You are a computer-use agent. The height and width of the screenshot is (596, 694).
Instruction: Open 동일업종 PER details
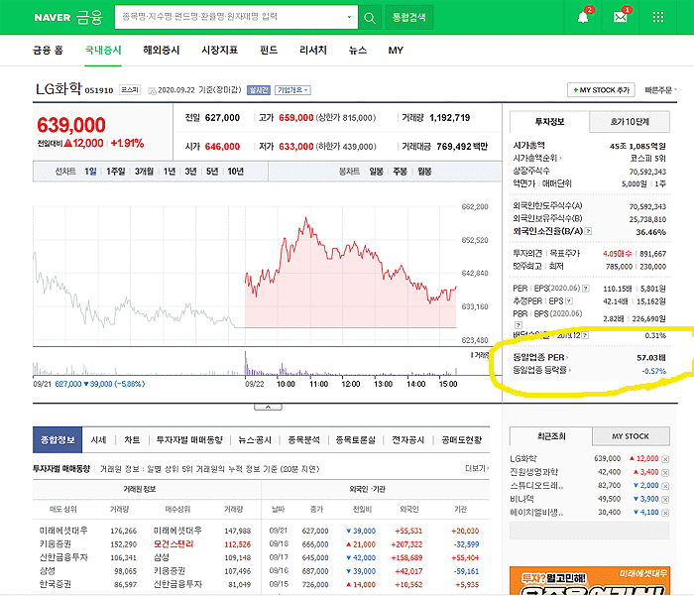click(x=540, y=357)
